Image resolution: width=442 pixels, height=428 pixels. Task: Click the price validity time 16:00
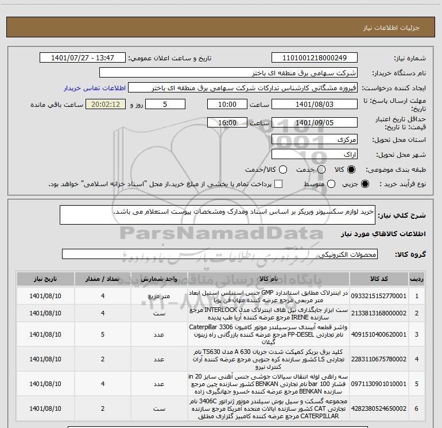[x=227, y=122]
